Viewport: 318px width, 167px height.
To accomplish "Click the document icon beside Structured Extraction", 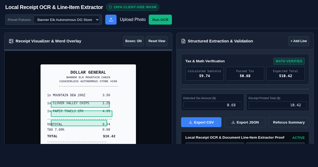I will (x=183, y=41).
